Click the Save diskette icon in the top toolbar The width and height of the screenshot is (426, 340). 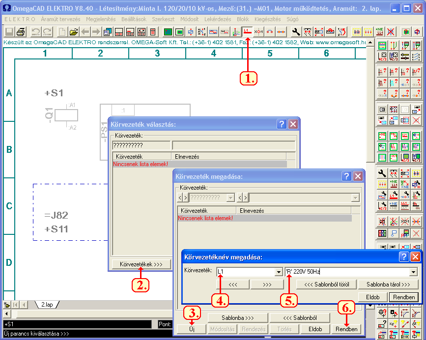pyautogui.click(x=9, y=32)
